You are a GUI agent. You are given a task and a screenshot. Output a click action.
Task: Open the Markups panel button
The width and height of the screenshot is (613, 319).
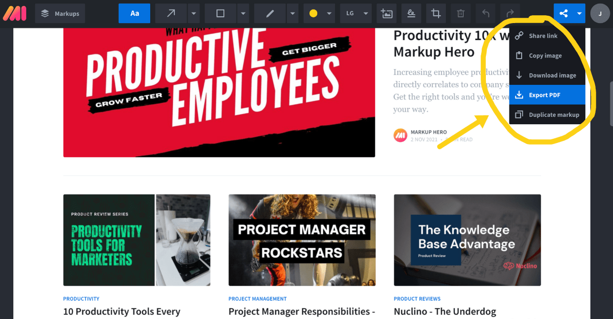tap(60, 13)
